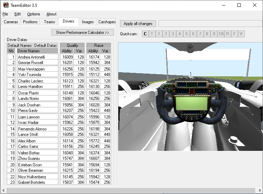The width and height of the screenshot is (263, 194).
Task: Select Quickcam 3 button
Action: (x=172, y=34)
